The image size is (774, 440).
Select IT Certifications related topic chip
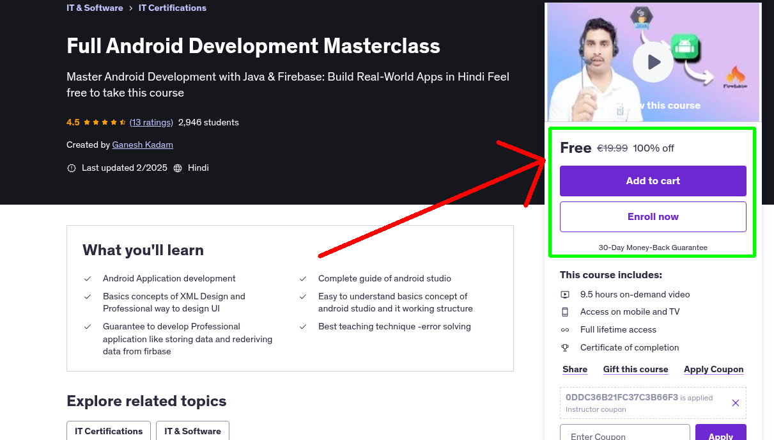coord(109,431)
